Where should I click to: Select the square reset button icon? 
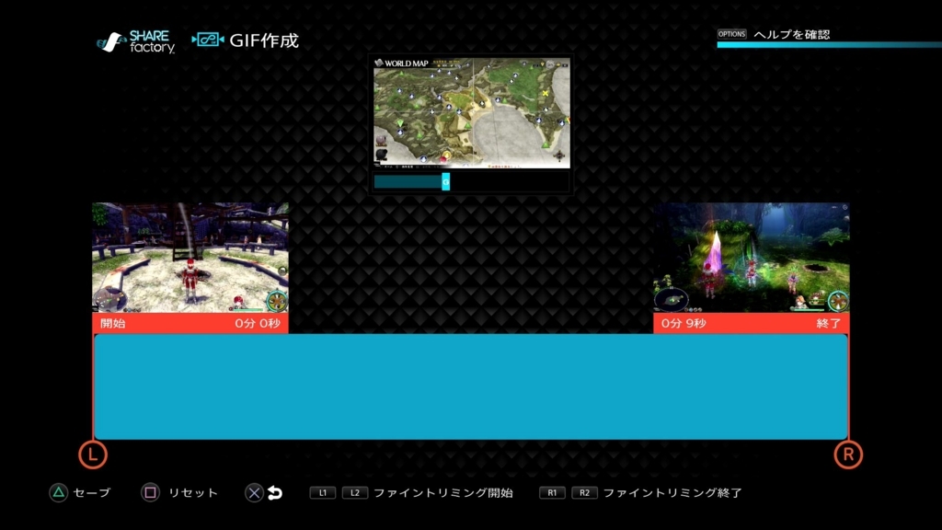coord(150,493)
